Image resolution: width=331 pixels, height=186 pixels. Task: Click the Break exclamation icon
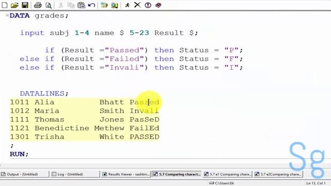(148, 5)
